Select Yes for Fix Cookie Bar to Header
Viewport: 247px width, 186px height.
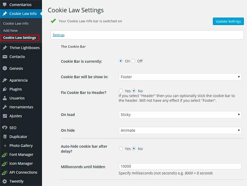coord(121,91)
